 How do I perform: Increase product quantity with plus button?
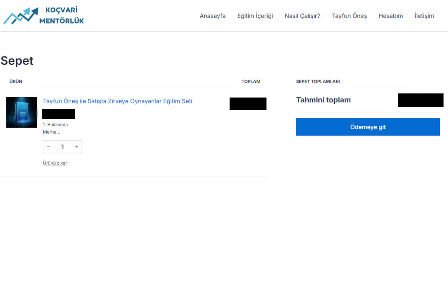coord(76,147)
